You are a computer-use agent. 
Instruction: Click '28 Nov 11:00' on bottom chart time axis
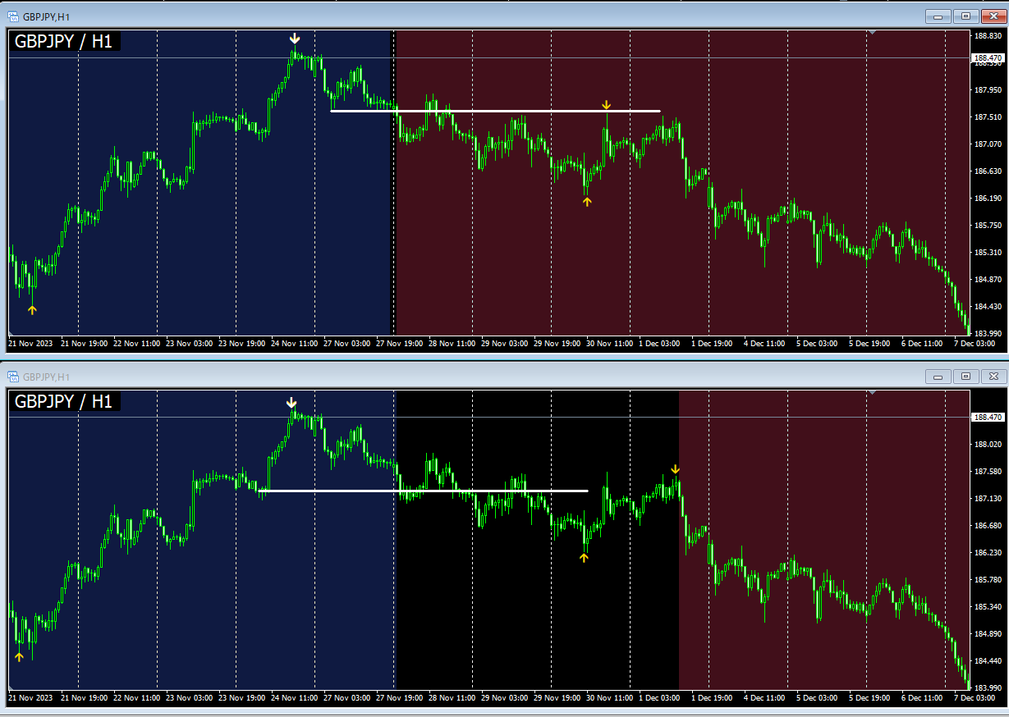coord(452,698)
